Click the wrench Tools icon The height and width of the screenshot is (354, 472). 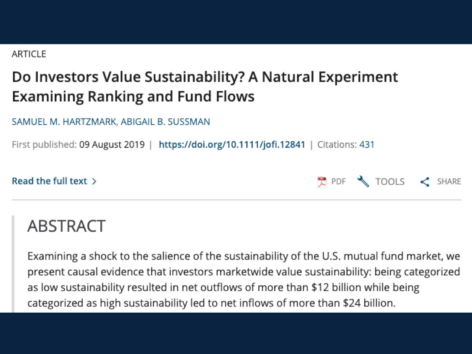pos(363,181)
